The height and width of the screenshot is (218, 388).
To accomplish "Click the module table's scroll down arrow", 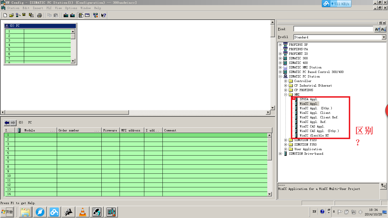I will tap(270, 194).
